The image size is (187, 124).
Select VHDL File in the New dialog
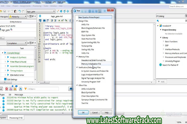point(85,53)
